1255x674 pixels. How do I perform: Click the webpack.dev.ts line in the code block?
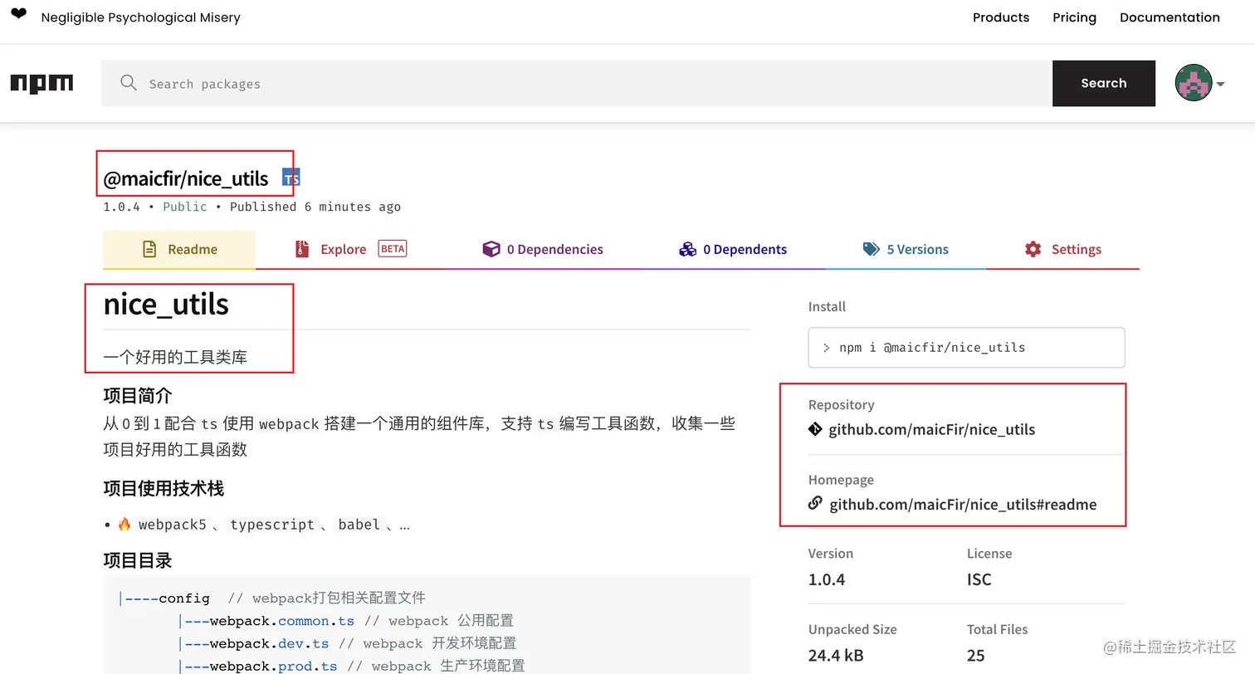click(x=347, y=643)
